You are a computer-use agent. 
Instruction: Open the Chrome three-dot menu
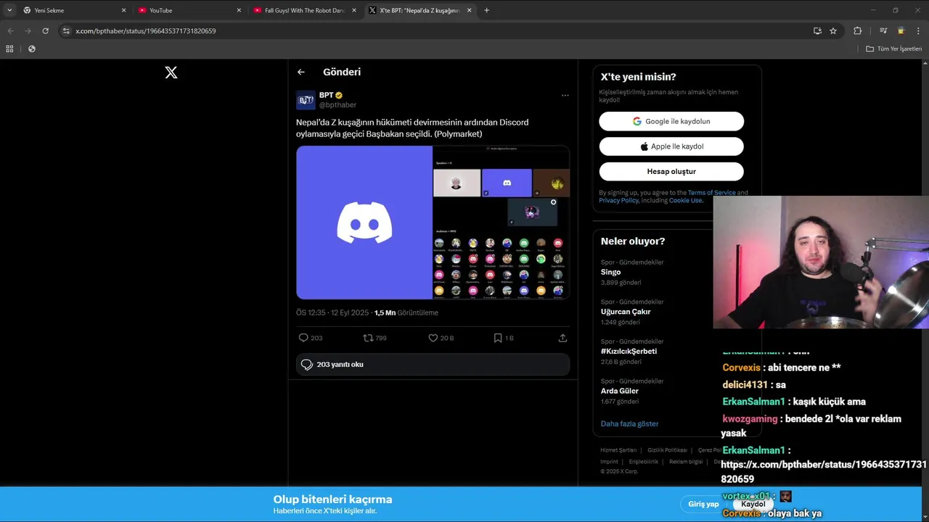click(x=918, y=31)
